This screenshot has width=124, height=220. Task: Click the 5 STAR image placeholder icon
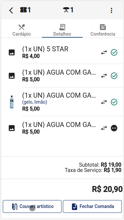[12, 52]
